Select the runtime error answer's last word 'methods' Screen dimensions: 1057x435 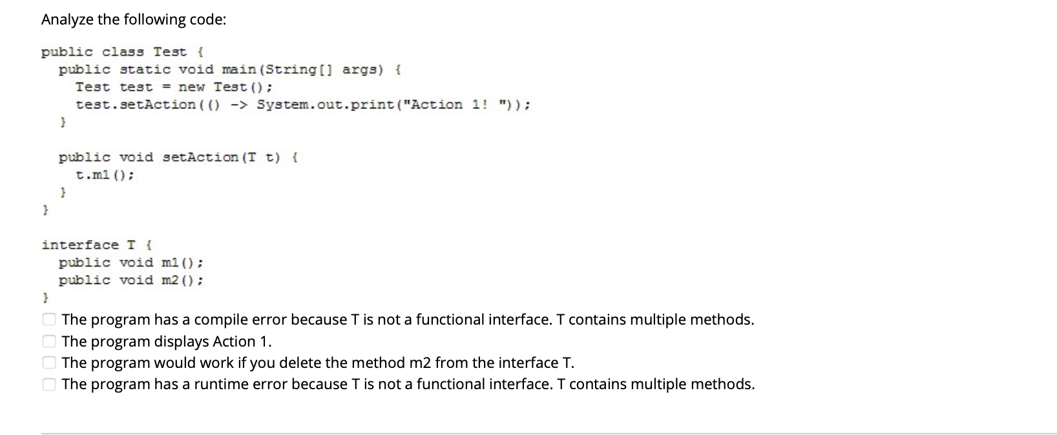(x=722, y=384)
